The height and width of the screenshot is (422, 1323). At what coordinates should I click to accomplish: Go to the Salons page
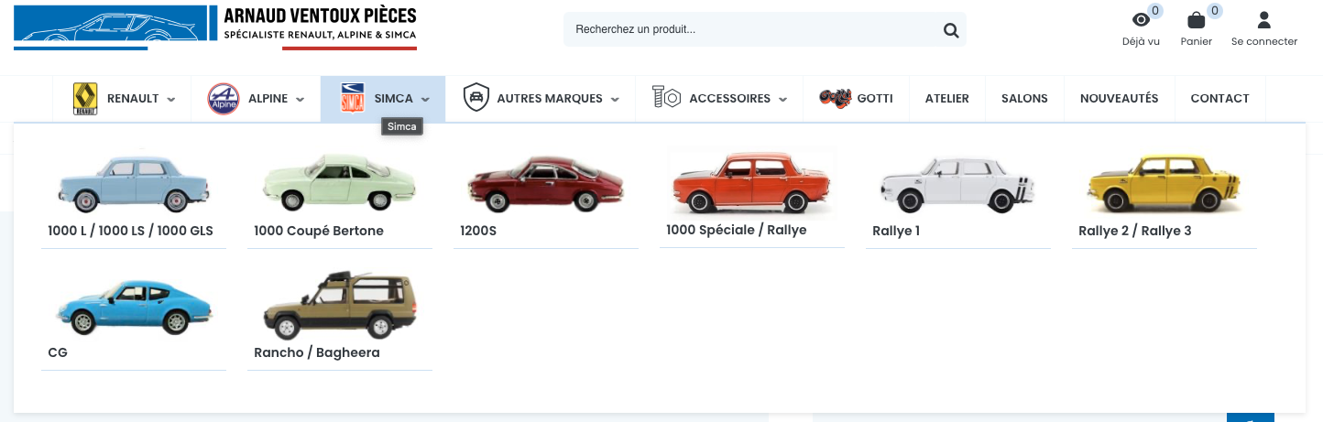pos(1024,99)
